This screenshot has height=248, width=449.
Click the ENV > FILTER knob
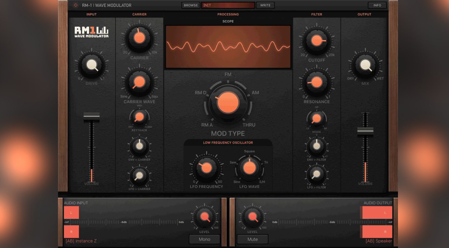317,146
